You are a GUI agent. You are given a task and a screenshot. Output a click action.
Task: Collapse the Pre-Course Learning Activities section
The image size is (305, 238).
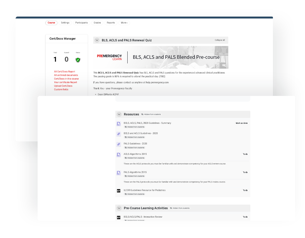point(119,208)
